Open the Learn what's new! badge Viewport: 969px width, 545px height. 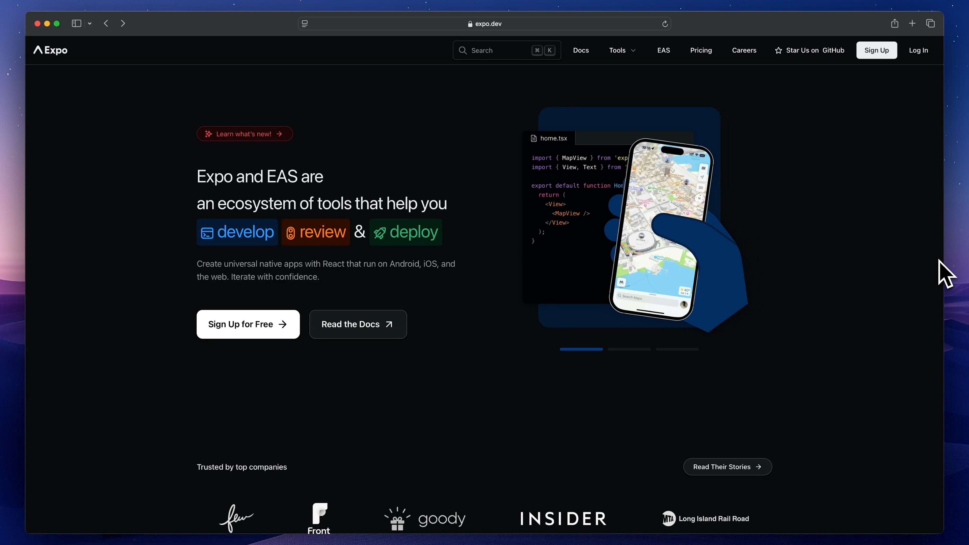coord(245,134)
